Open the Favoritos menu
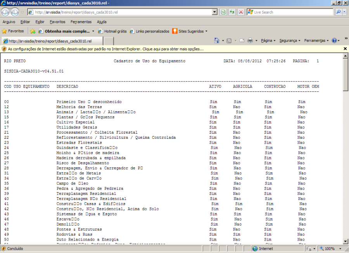Image resolution: width=349 pixels, height=253 pixels. pos(57,22)
